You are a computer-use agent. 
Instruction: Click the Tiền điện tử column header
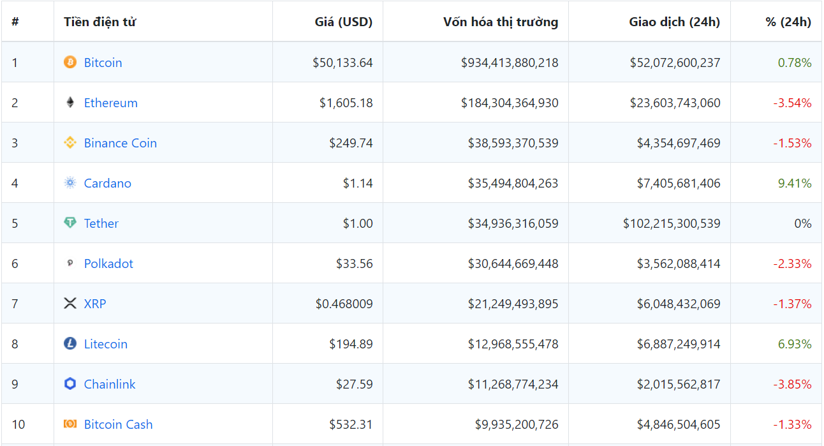point(100,22)
